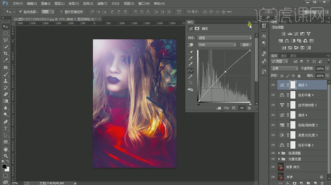Image resolution: width=331 pixels, height=185 pixels.
Task: Select the white point eyedropper in Curves
Action: point(191,64)
